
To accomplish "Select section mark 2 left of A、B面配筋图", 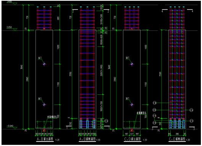I will pyautogui.click(x=73, y=11).
